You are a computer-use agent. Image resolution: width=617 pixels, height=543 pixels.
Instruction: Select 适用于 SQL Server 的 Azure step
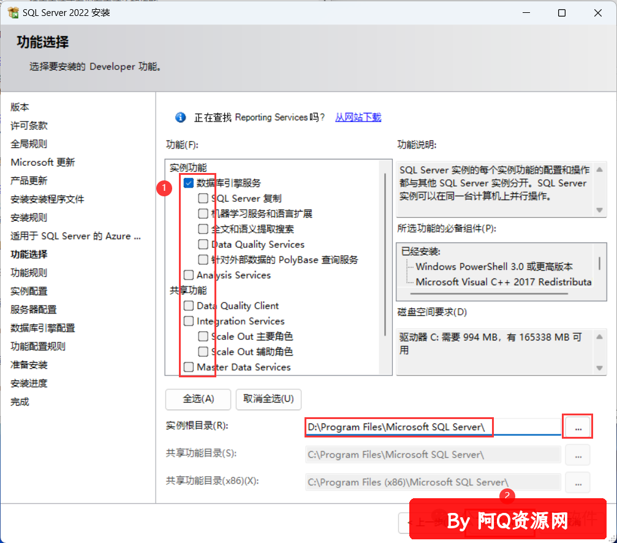pos(75,236)
